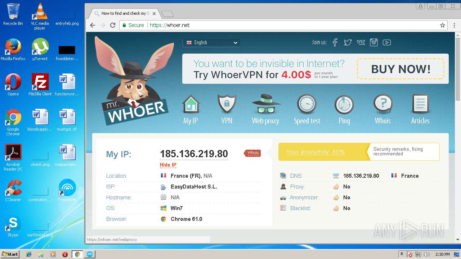Launch Mozilla Firefox desktop shortcut
Viewport: 461px width, 259px height.
(13, 50)
